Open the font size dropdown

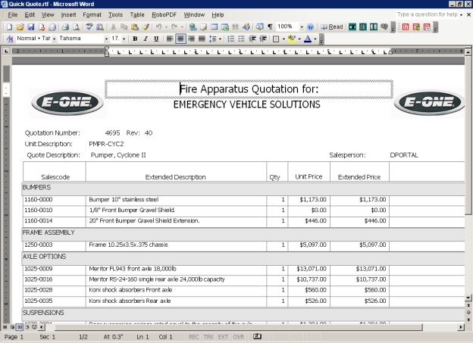pos(124,39)
